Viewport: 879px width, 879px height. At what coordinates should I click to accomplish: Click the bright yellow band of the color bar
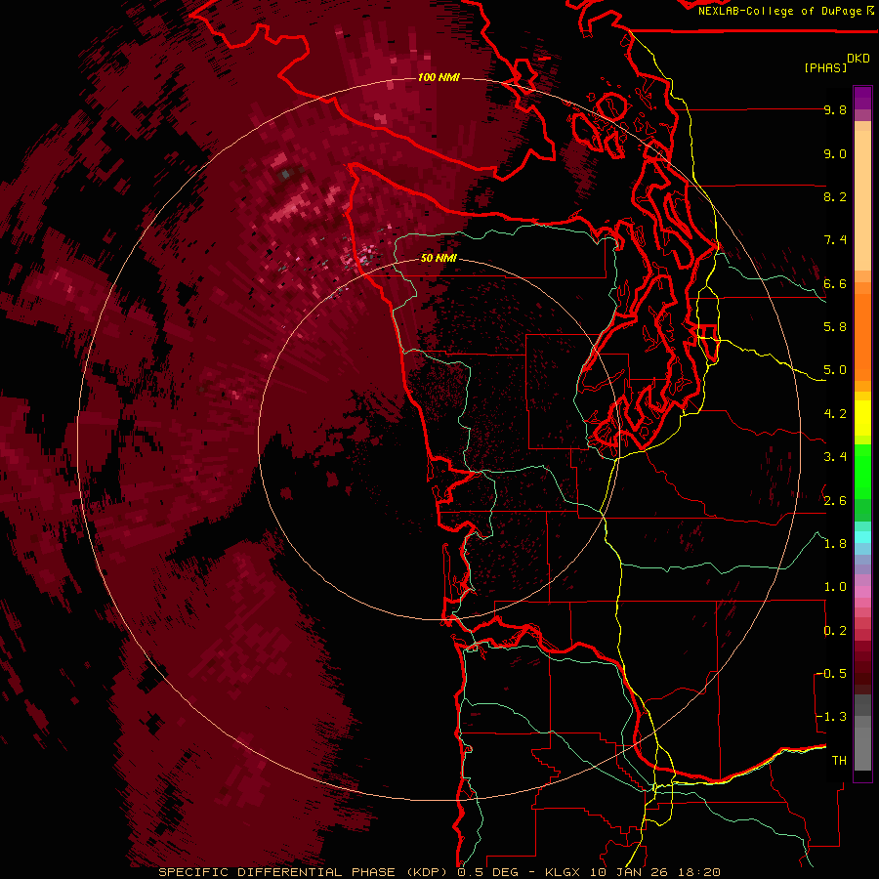pyautogui.click(x=862, y=418)
